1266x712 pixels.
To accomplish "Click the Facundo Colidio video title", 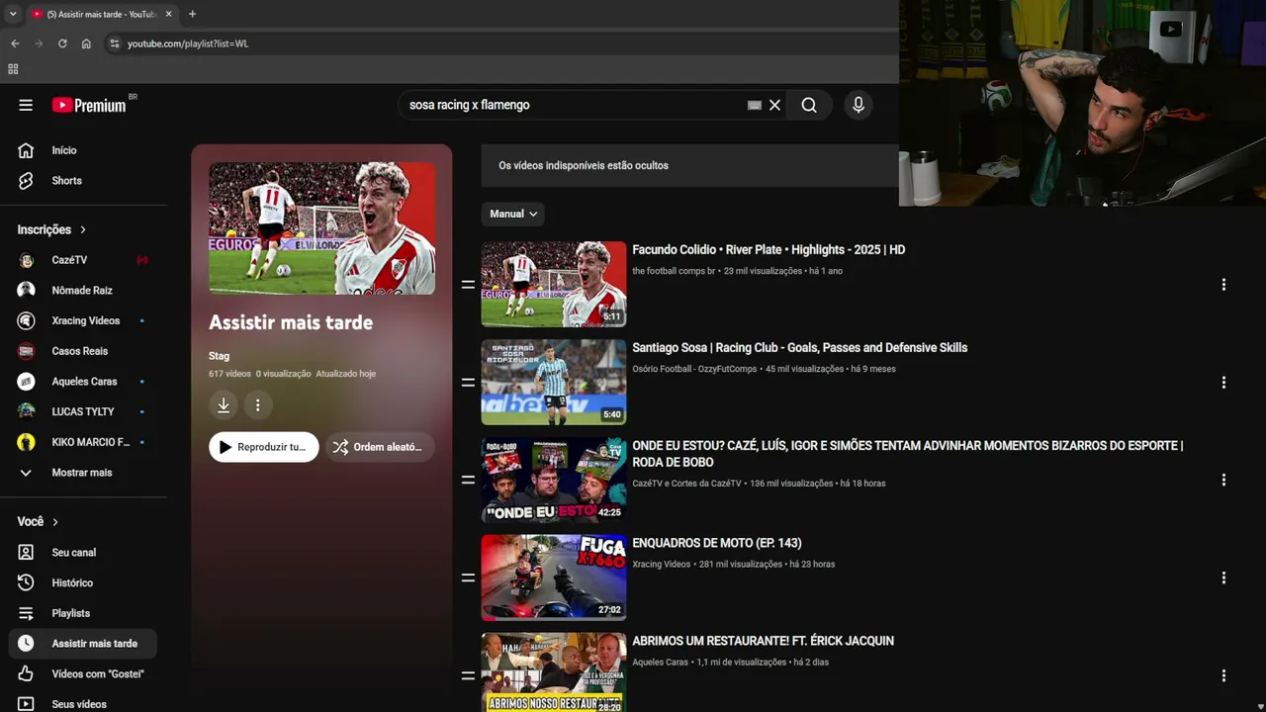I will tap(769, 250).
